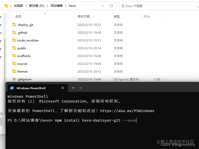Expand chevron after 网站博客 breadcrumb
Screen dimensions: 199x149
[x=66, y=6]
